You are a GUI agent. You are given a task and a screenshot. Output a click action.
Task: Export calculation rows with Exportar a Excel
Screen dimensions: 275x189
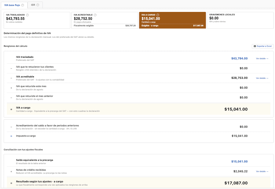262,46
